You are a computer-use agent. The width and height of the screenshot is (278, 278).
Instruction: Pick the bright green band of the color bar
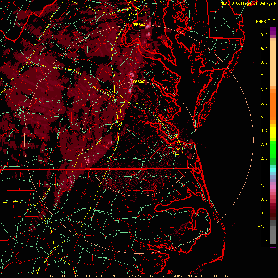(273, 149)
